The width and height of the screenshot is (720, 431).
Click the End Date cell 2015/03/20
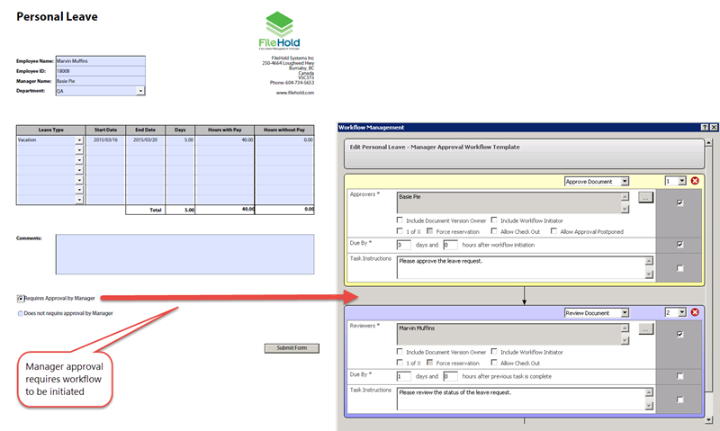(145, 140)
